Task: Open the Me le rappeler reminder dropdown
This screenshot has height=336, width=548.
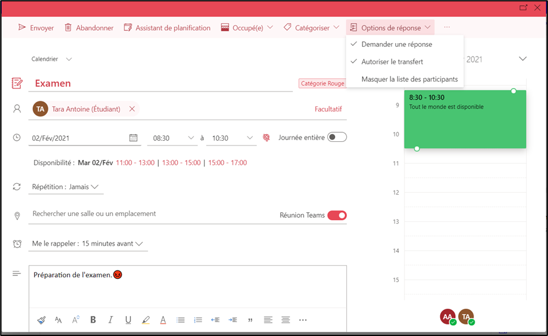Action: click(88, 244)
